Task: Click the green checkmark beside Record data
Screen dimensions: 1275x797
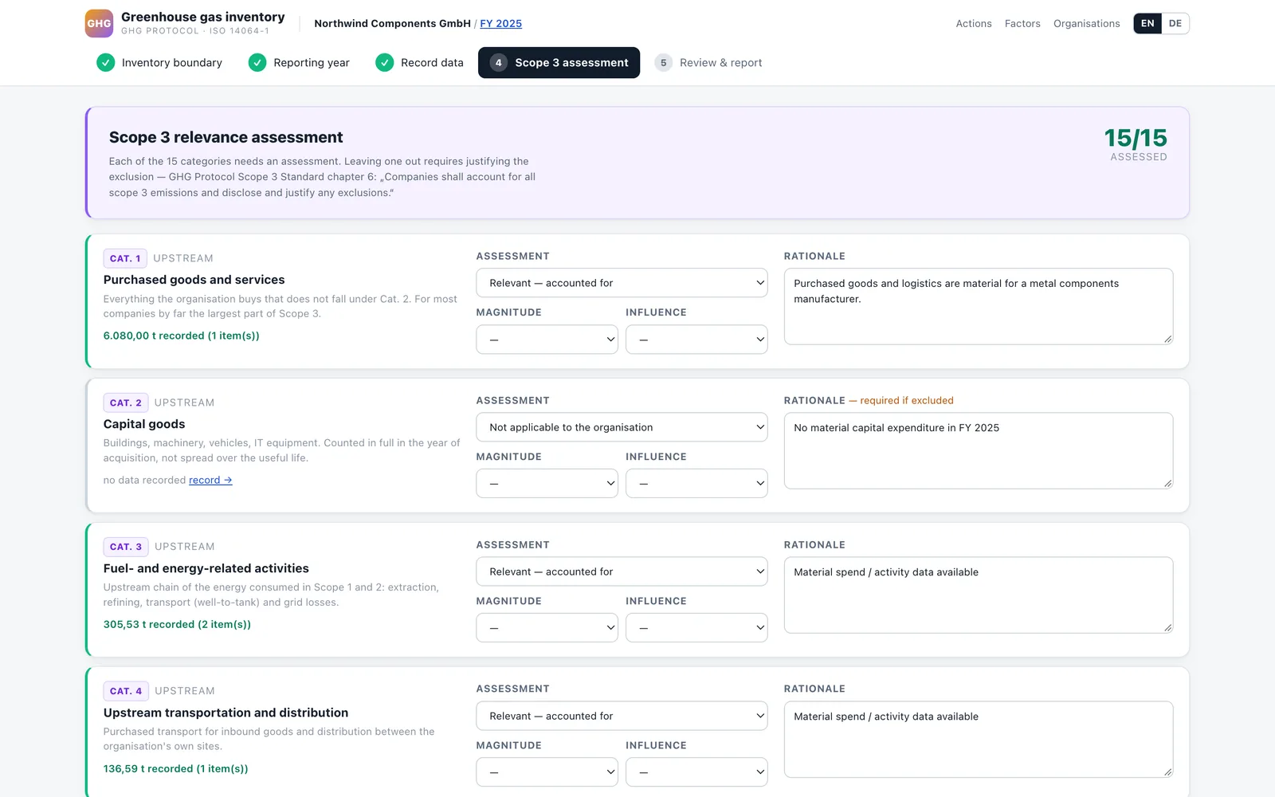Action: pos(384,62)
